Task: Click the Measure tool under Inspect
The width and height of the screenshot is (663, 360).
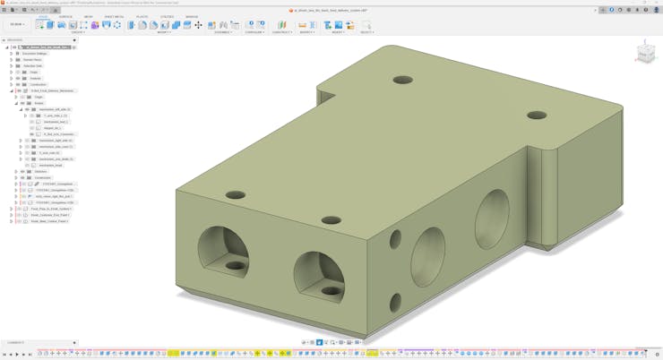Action: point(302,25)
